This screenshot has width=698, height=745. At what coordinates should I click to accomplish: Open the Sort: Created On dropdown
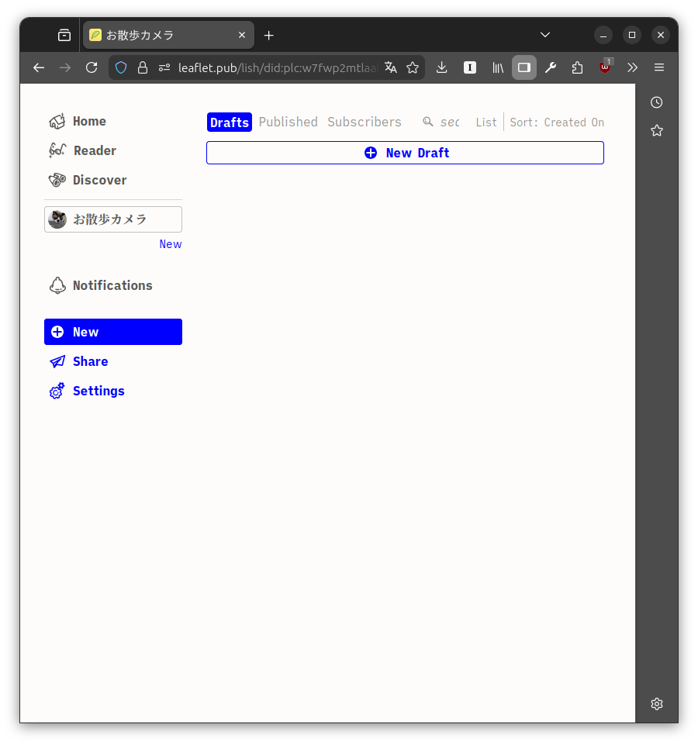tap(556, 122)
